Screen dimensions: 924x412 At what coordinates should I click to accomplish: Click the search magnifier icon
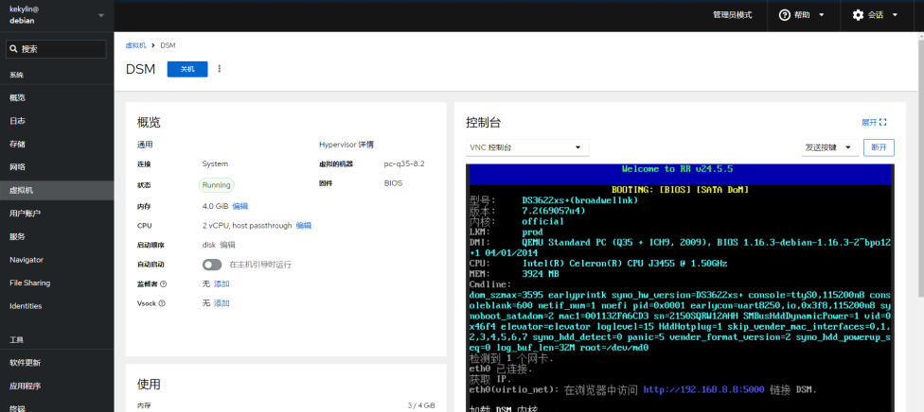click(13, 49)
